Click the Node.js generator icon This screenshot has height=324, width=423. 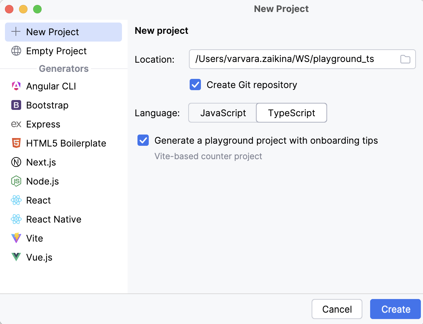click(16, 181)
